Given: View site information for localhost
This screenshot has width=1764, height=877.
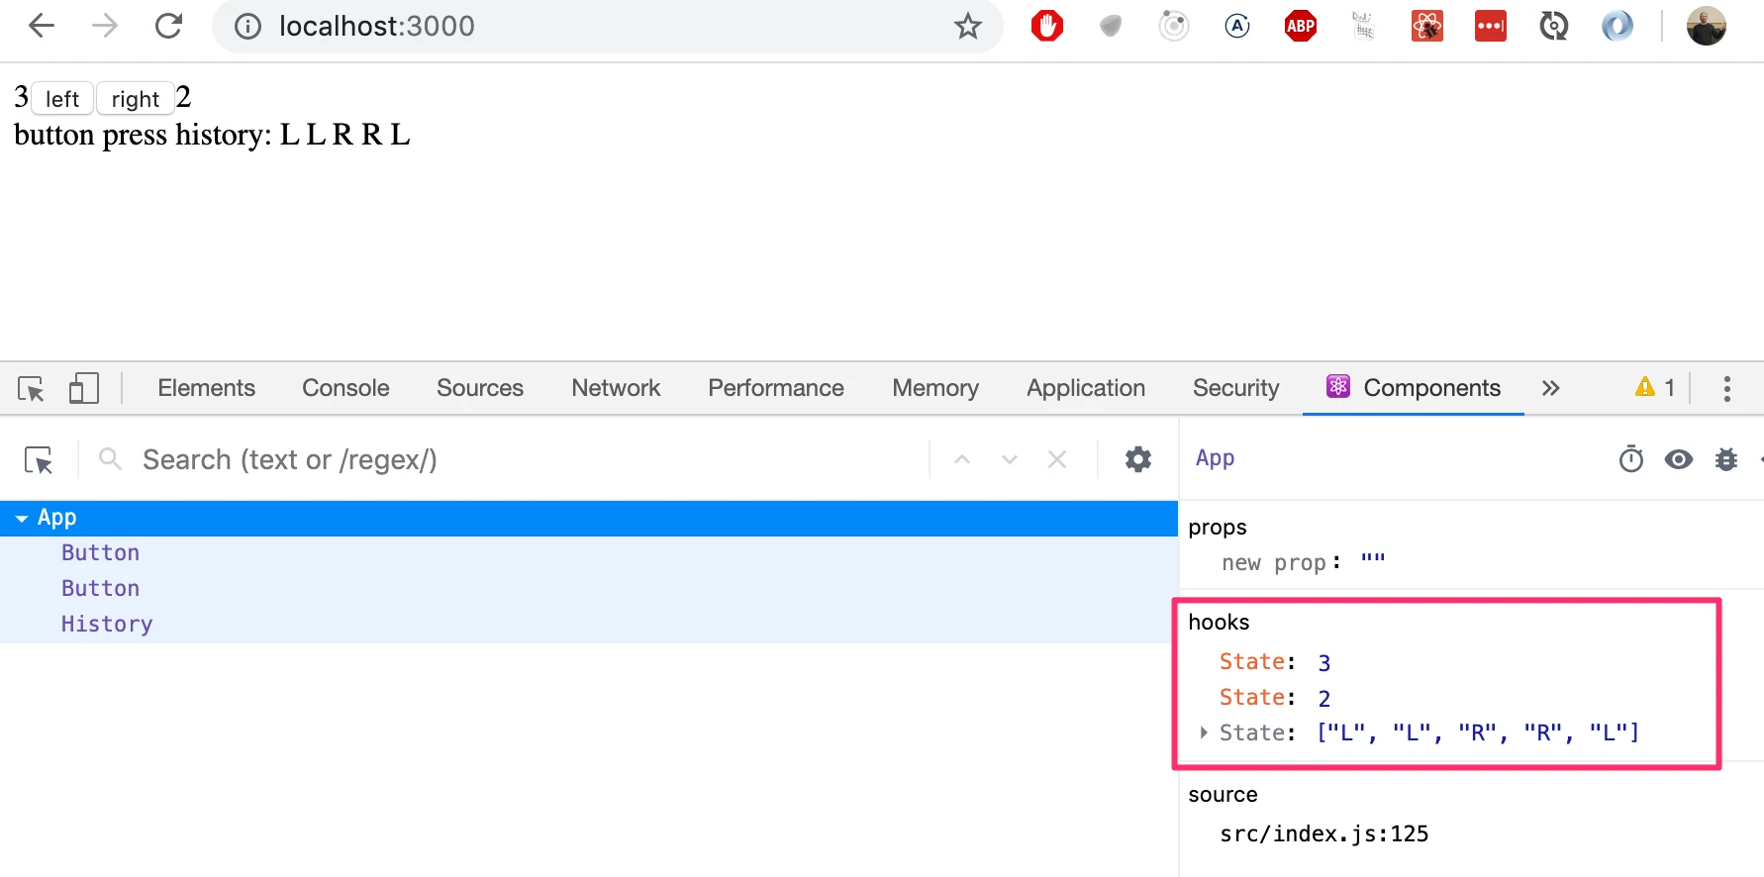Looking at the screenshot, I should click(x=247, y=26).
